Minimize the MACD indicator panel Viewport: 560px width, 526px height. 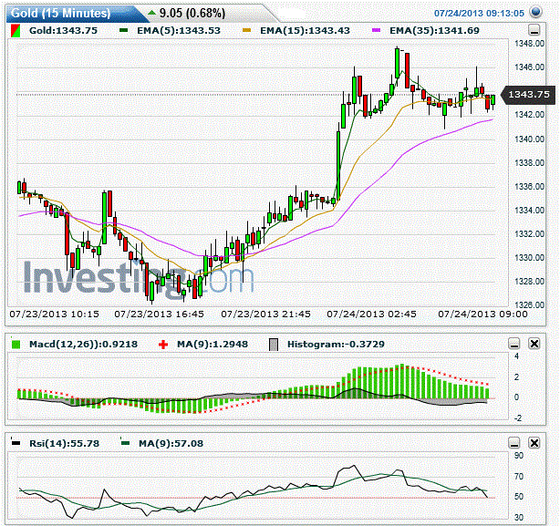click(514, 344)
